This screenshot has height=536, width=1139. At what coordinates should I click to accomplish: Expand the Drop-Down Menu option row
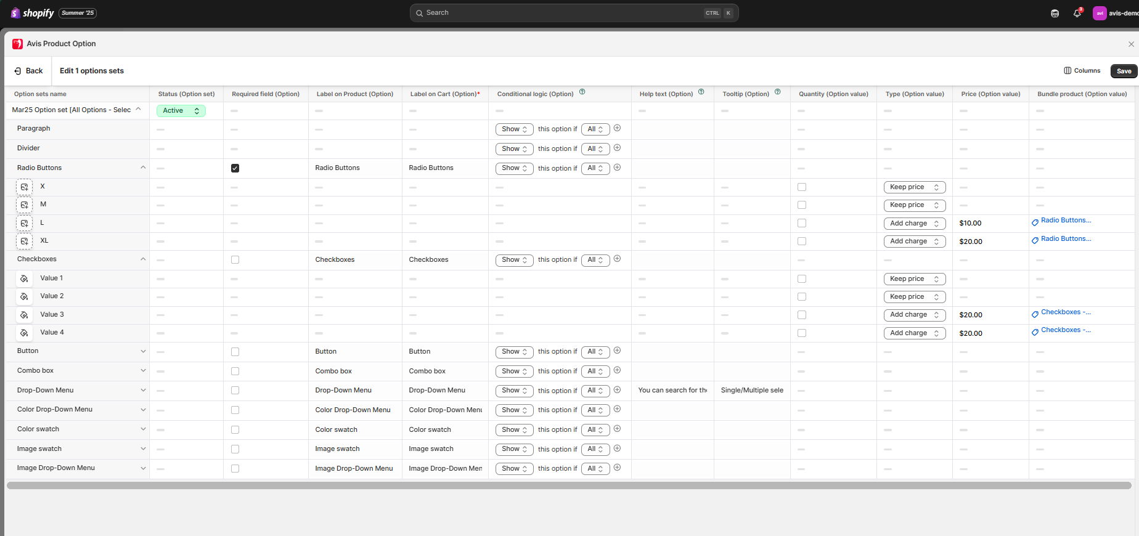point(143,390)
